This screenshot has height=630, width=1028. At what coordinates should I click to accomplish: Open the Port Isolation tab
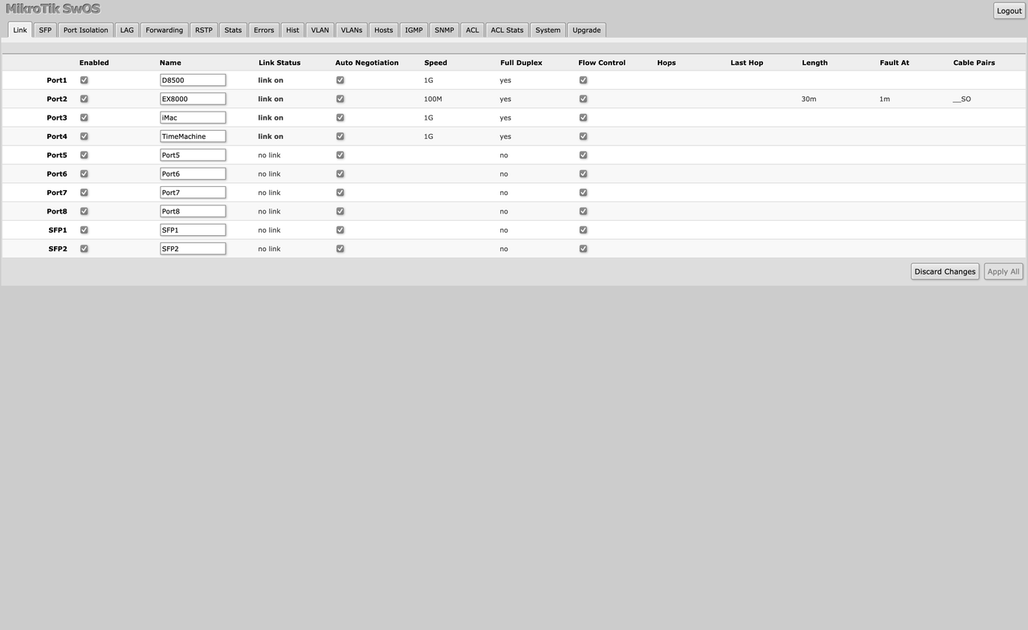tap(85, 30)
